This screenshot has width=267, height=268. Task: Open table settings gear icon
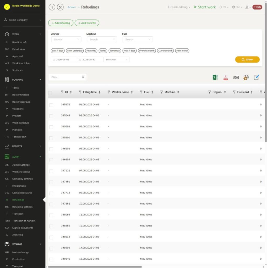coord(246,77)
